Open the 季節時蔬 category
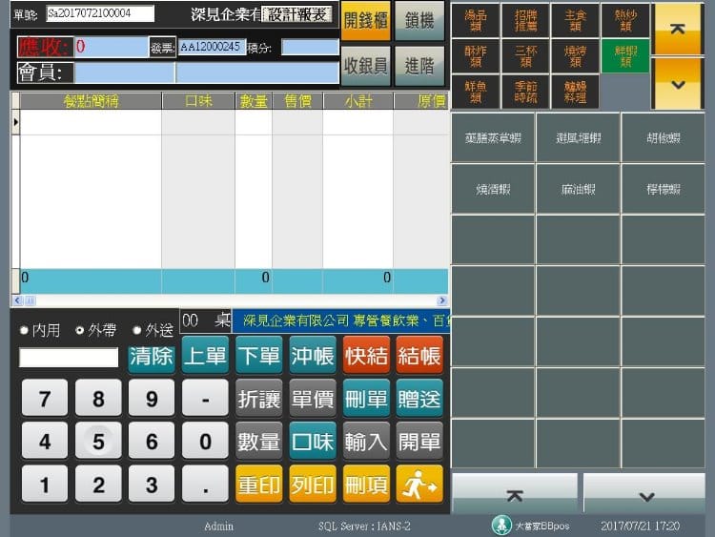 [525, 92]
